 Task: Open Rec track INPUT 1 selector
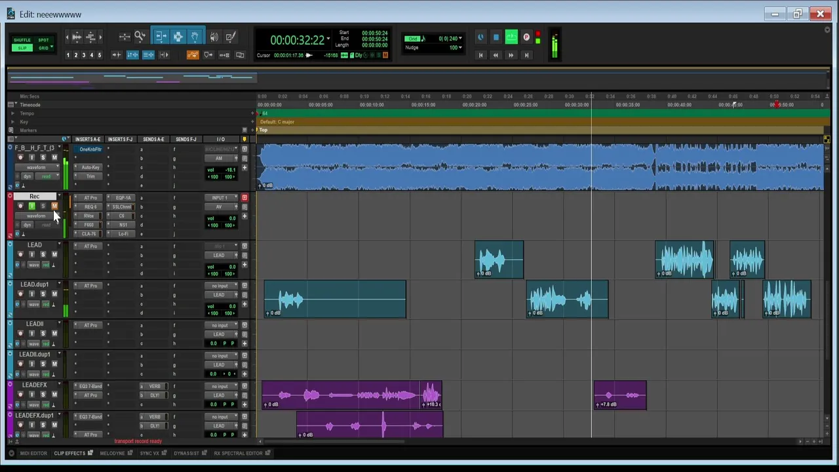tap(220, 197)
